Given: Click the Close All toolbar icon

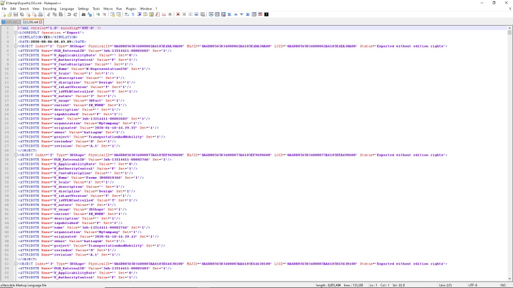Looking at the screenshot, I should 34,14.
